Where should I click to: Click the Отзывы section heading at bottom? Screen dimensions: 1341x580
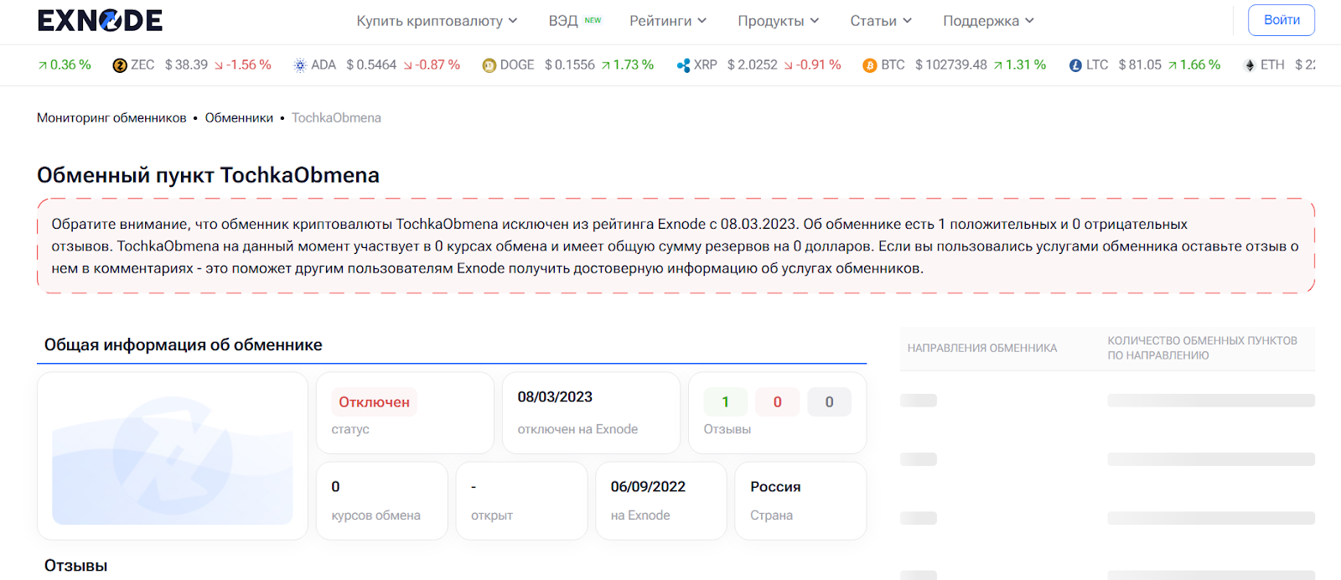pos(75,566)
